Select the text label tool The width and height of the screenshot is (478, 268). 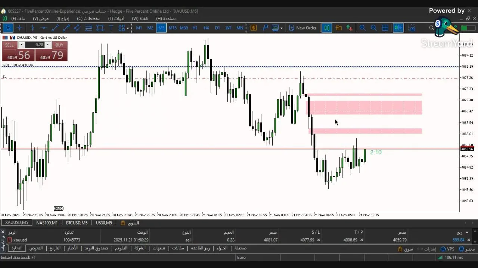point(111,28)
